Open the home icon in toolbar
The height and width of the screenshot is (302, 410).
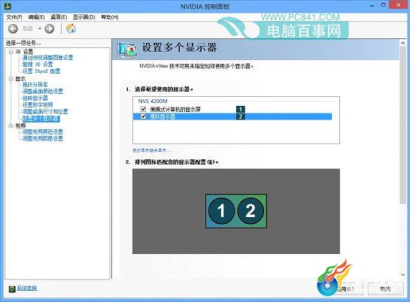71,29
